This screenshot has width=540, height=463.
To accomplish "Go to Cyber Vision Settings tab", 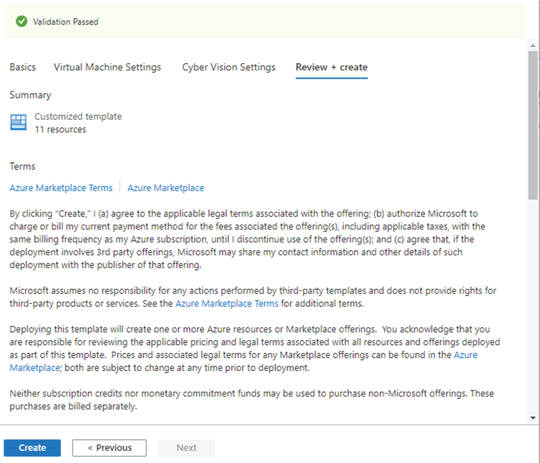I will click(229, 67).
